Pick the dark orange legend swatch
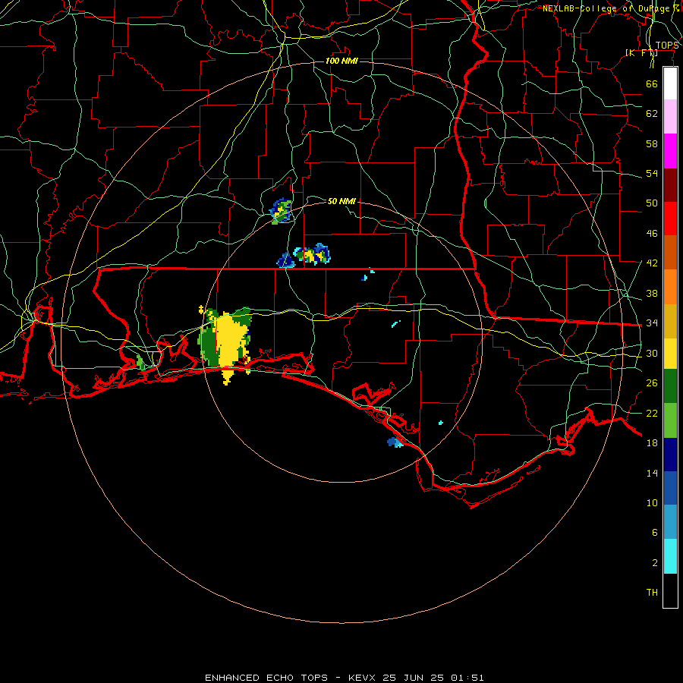The image size is (683, 683). (670, 253)
